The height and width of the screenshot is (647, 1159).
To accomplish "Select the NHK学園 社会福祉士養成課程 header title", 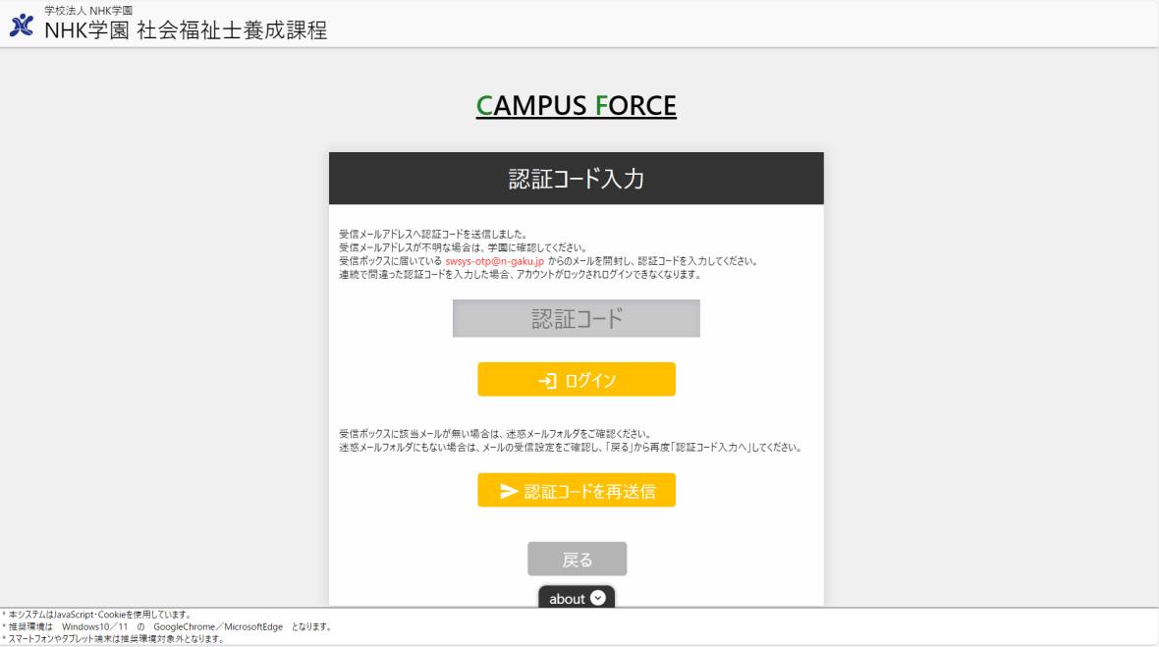I will click(x=186, y=30).
